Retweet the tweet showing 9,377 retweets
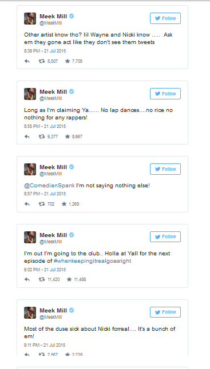This screenshot has height=369, width=210. tap(42, 137)
